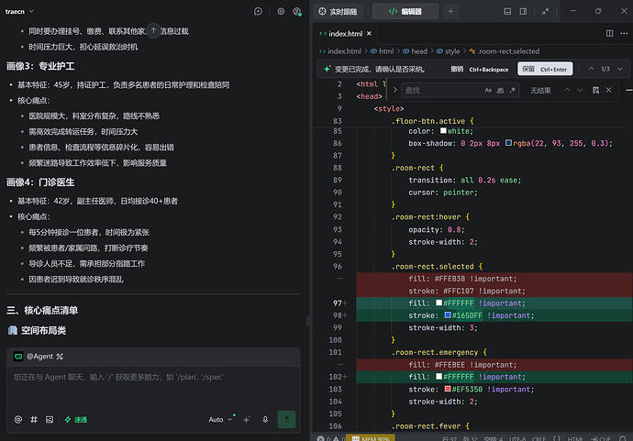Click the white color swatch on line 85
633x441 pixels.
click(x=443, y=131)
